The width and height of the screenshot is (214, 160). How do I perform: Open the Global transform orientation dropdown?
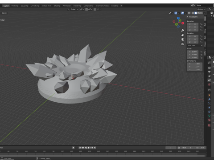(73, 9)
